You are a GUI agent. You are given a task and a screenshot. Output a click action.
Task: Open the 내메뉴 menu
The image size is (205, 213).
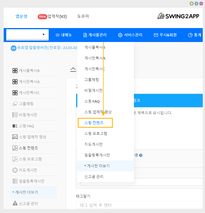pos(63,35)
